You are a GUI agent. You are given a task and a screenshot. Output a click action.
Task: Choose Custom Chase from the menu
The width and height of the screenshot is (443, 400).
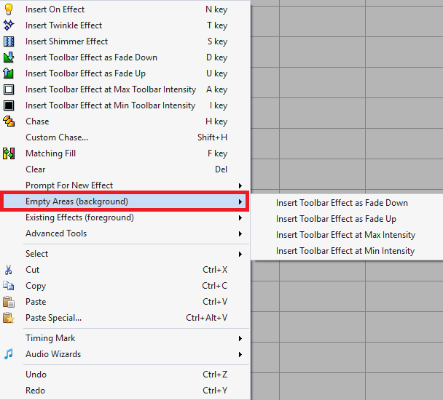click(57, 137)
